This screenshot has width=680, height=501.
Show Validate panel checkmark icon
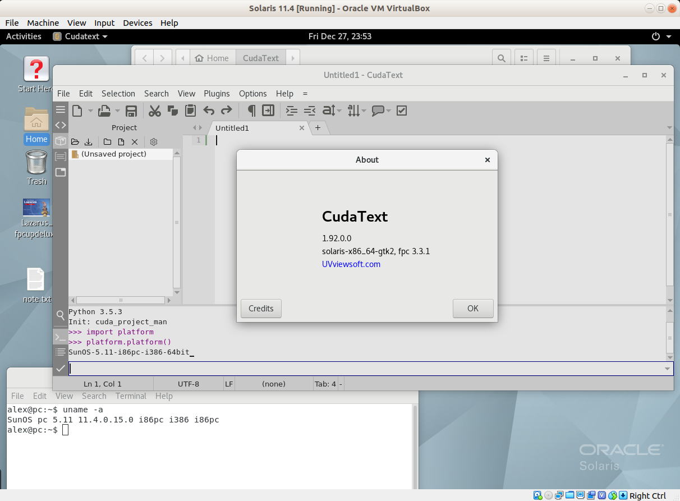pos(60,368)
